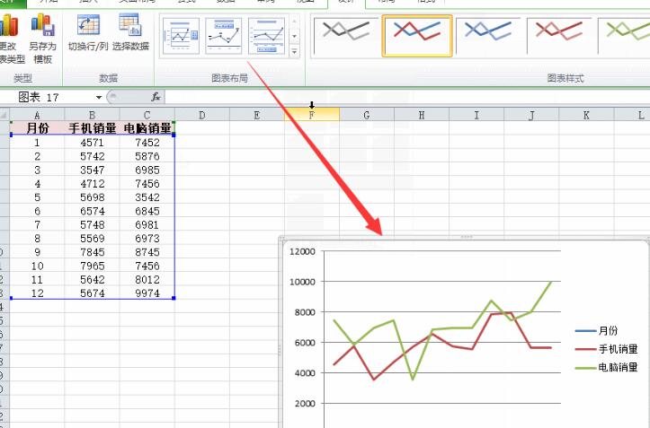The width and height of the screenshot is (650, 428).
Task: Select cell with value 8745
Action: pos(147,252)
